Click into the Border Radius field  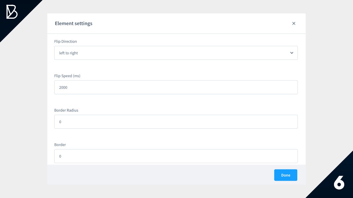coord(176,122)
